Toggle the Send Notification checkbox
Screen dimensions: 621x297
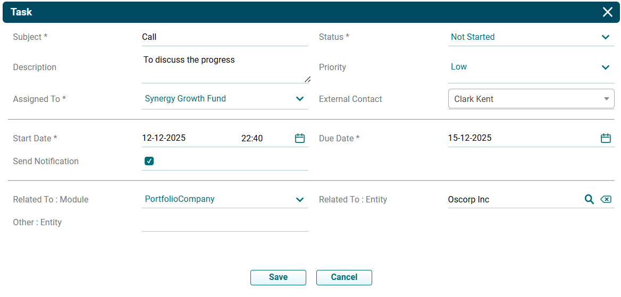tap(149, 161)
